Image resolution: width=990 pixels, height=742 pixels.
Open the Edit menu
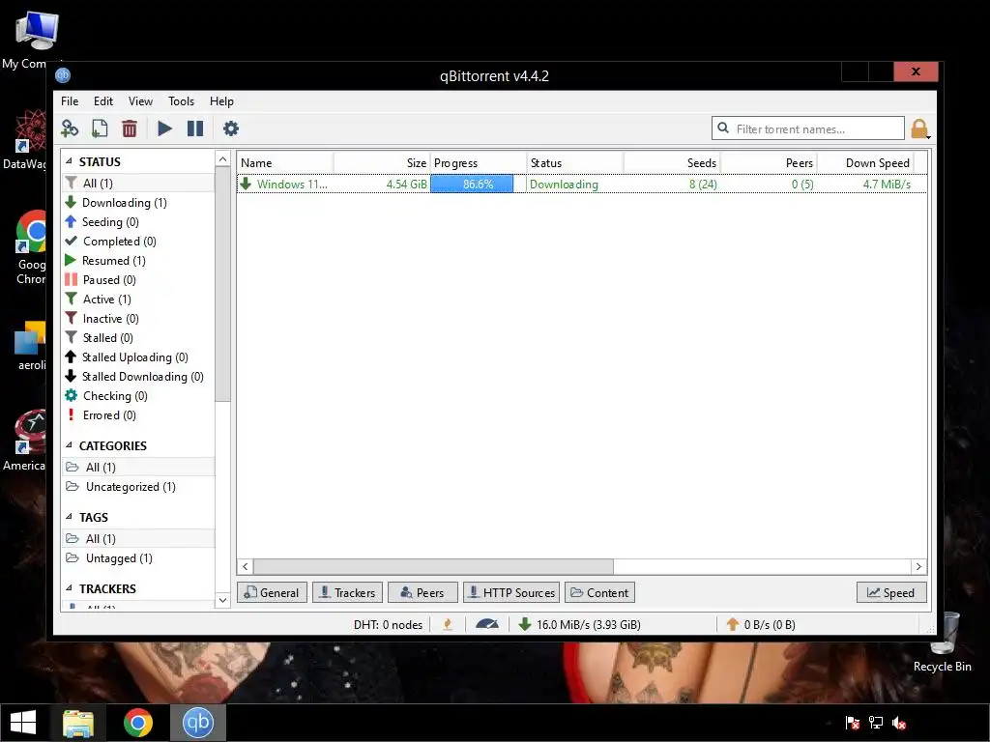tap(102, 100)
